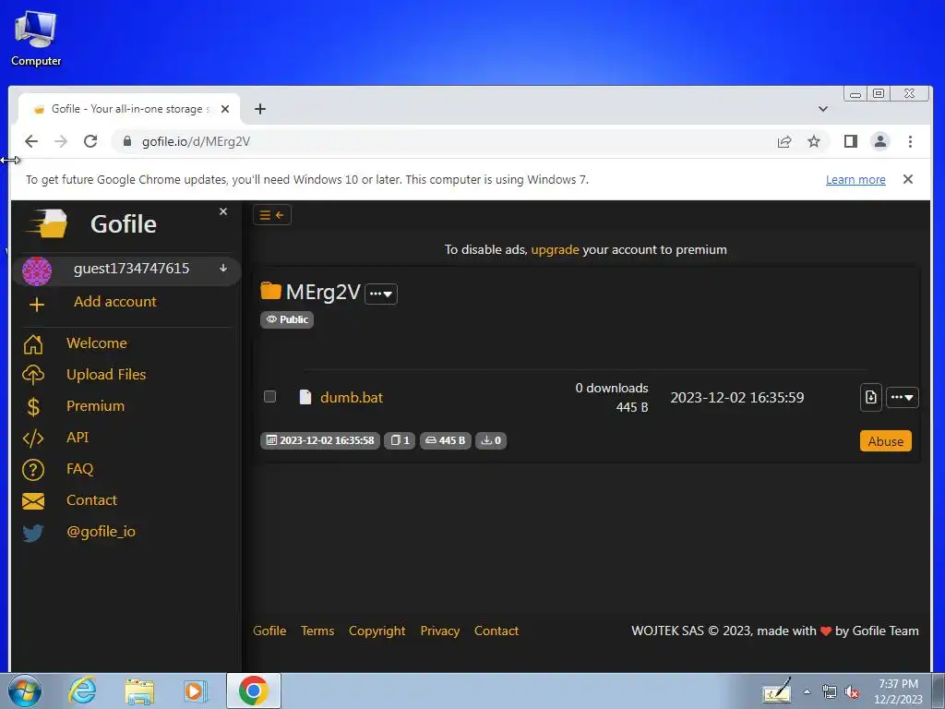Click the dumb.bat file icon
Screen dimensions: 945x709
tap(305, 397)
